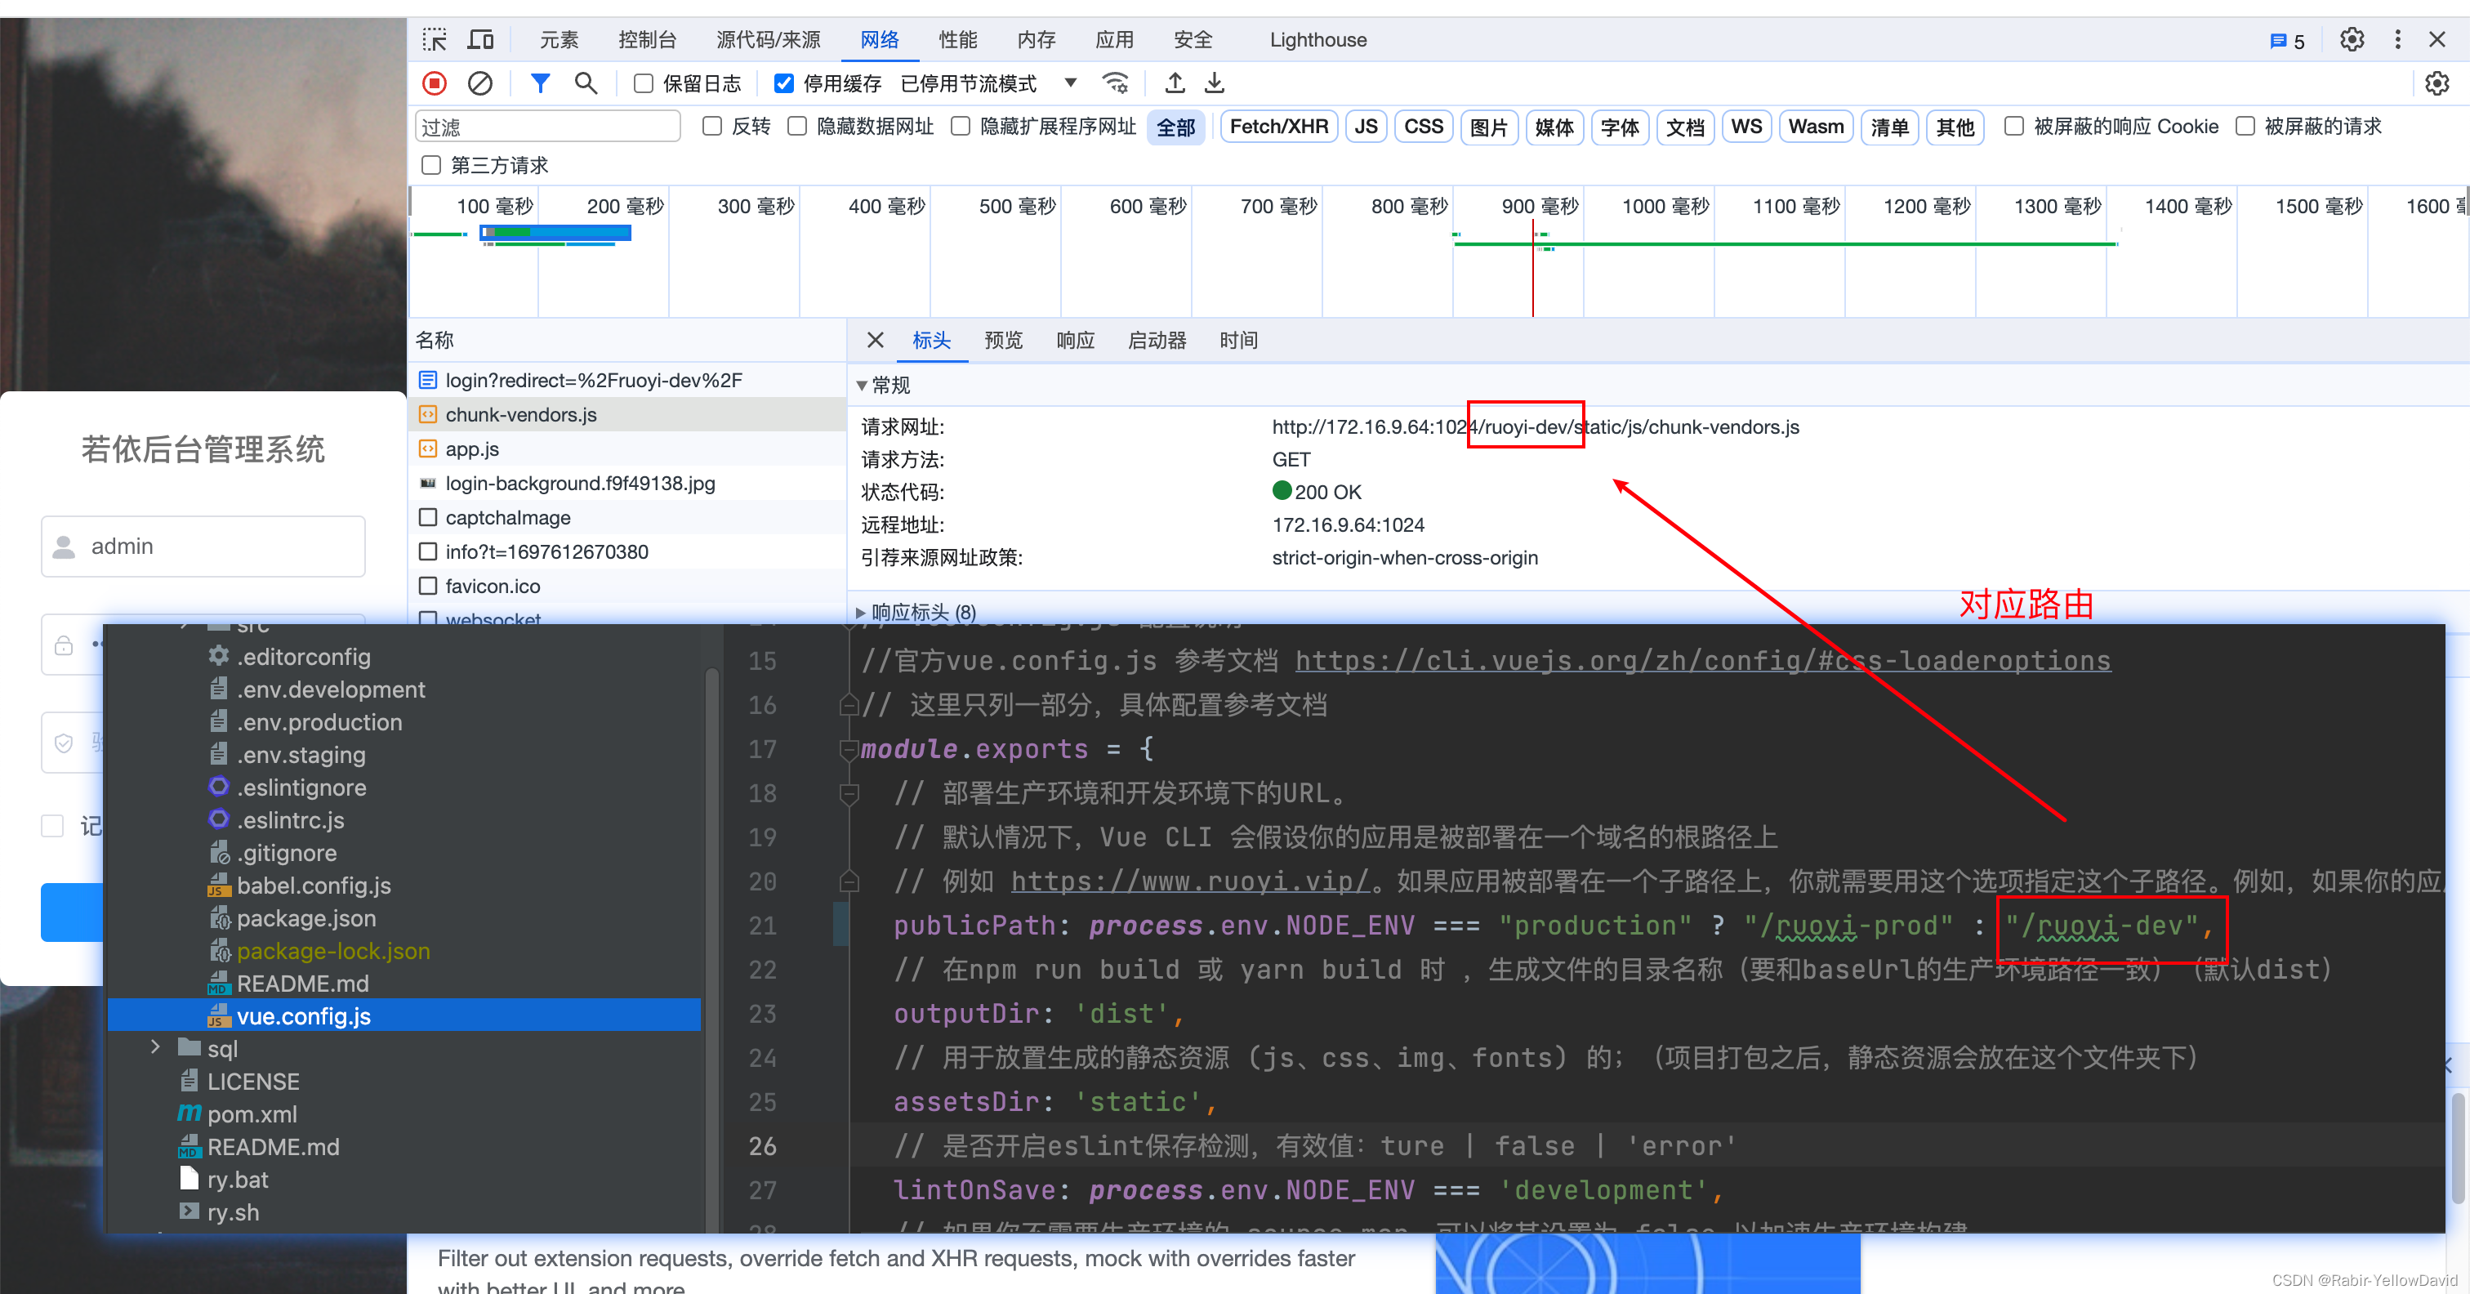Toggle the network filter funnel icon
2470x1294 pixels.
[540, 83]
